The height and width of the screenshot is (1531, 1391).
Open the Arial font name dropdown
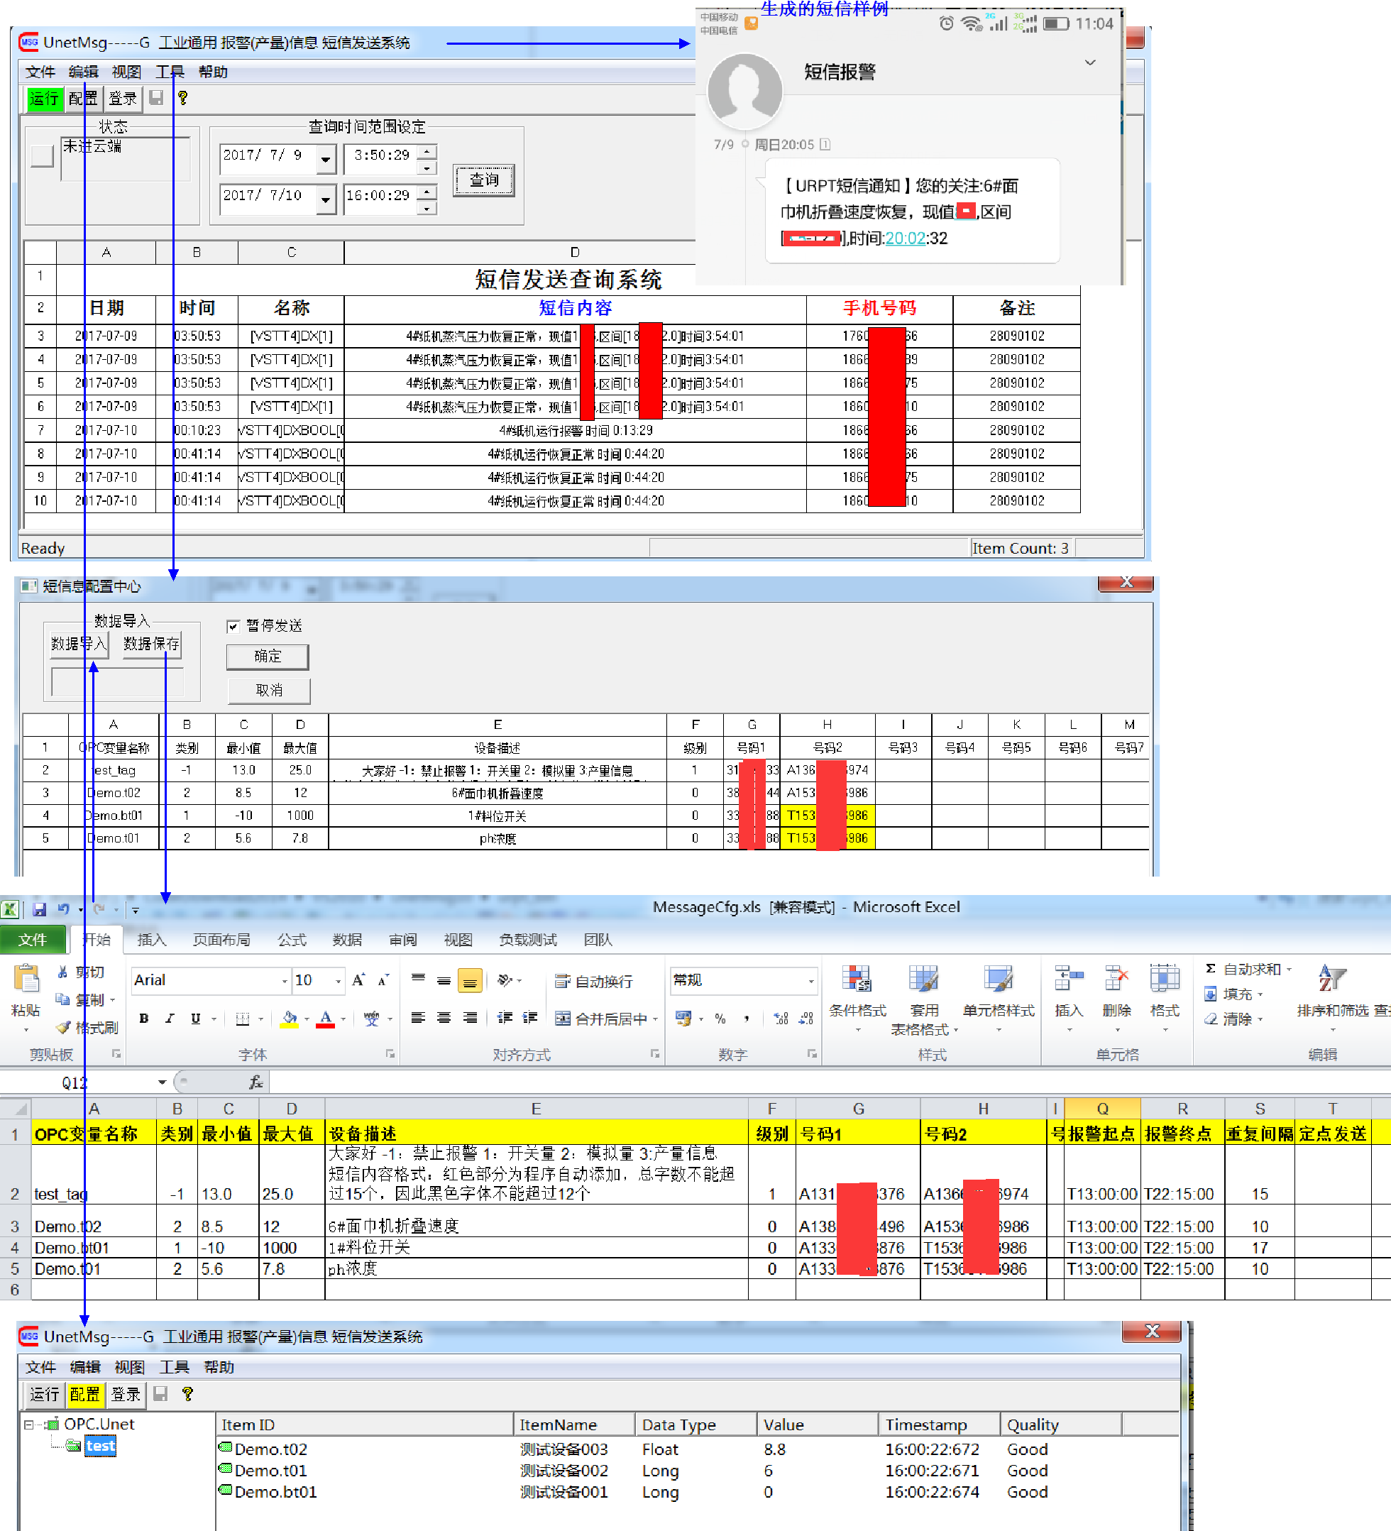coord(285,981)
